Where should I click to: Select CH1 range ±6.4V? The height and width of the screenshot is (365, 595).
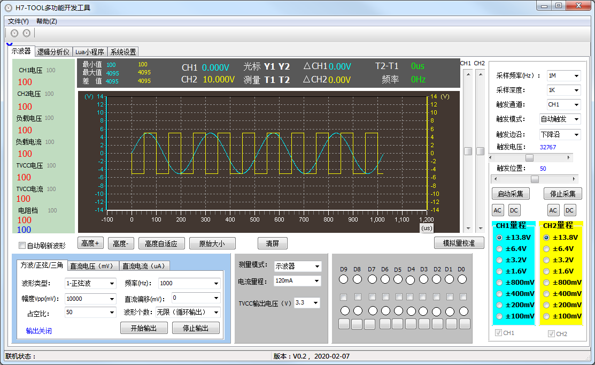[499, 249]
